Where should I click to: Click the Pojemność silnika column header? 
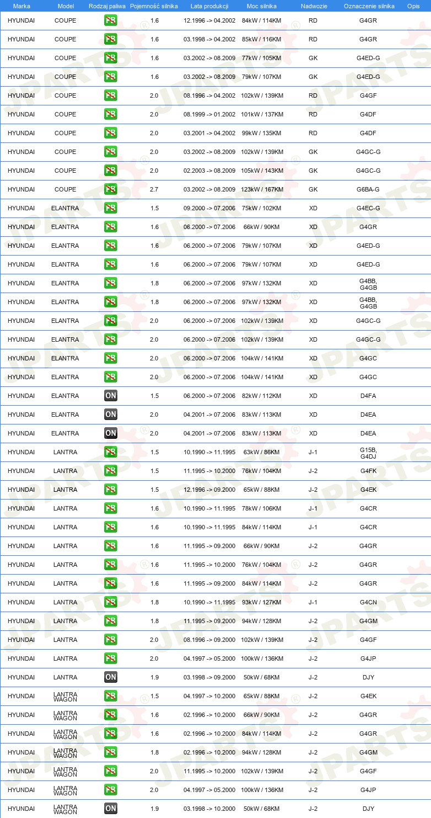[154, 6]
